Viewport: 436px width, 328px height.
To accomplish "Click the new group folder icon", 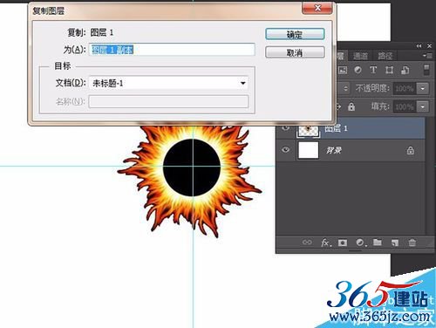I will point(378,242).
